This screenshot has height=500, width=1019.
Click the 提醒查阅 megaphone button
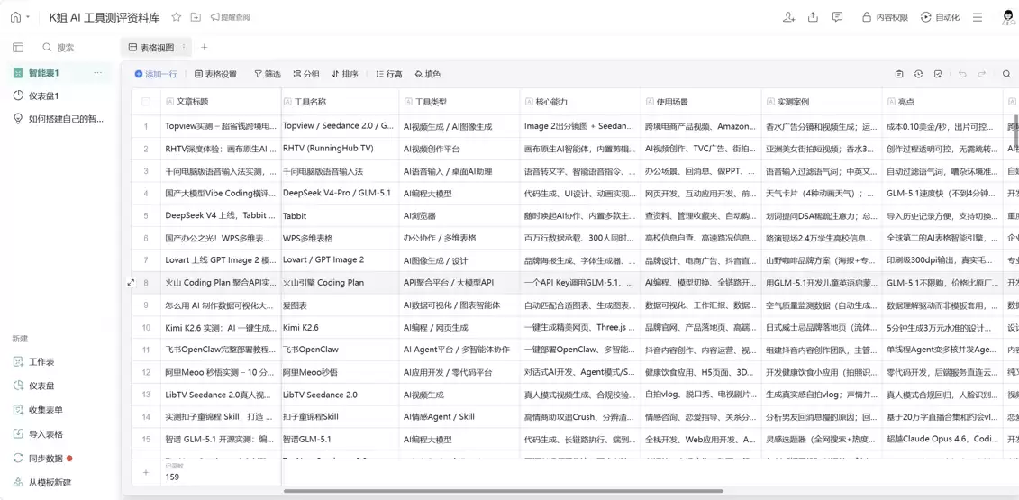pos(230,17)
